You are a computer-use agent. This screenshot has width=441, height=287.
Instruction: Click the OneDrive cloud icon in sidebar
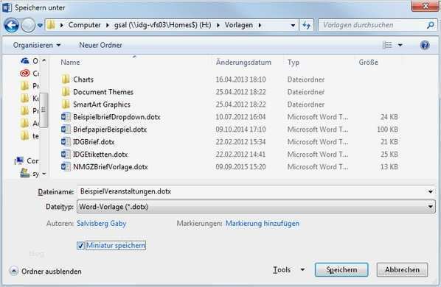(x=25, y=60)
